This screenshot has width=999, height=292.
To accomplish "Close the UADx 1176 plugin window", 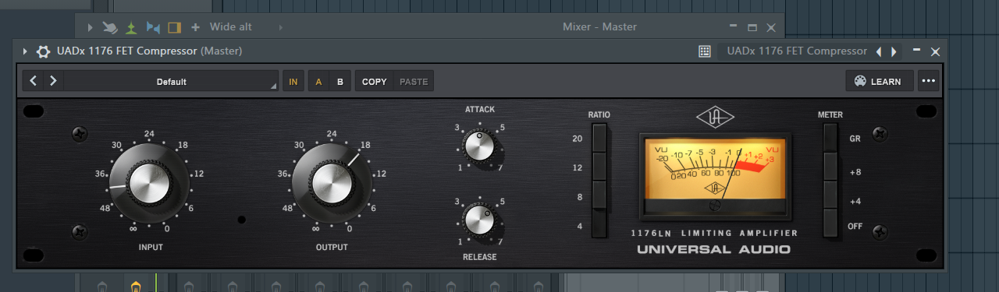I will pos(935,51).
